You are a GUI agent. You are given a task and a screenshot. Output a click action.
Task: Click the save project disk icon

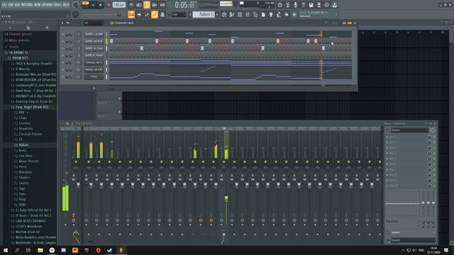311,5
